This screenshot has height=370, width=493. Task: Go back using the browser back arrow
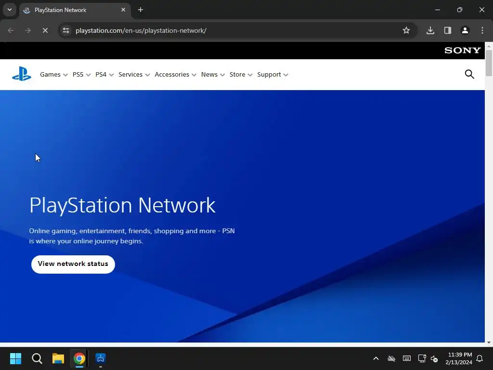pos(11,30)
